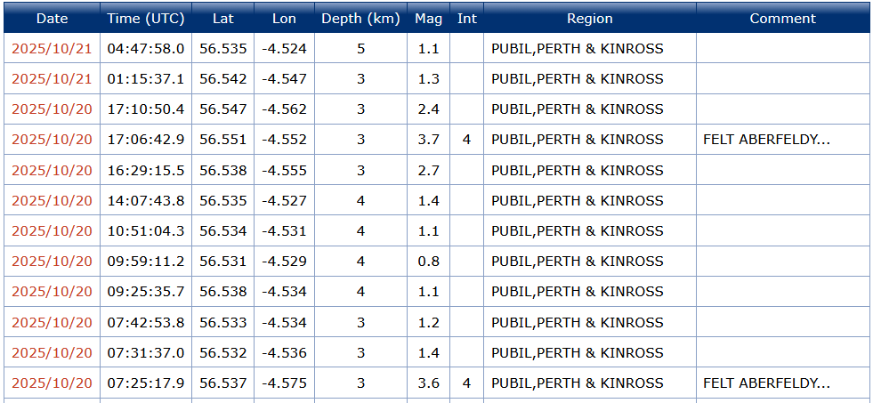Screen dimensions: 873x403
Task: Open date link for the 01:15:37.1 event
Action: pos(52,79)
